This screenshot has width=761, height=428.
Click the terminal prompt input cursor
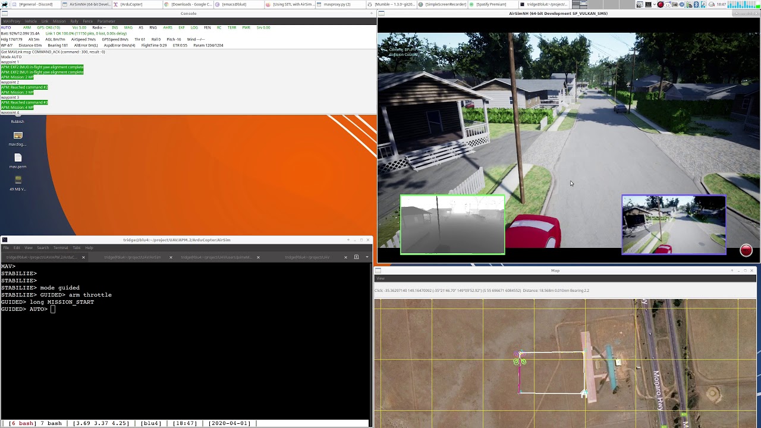click(53, 309)
